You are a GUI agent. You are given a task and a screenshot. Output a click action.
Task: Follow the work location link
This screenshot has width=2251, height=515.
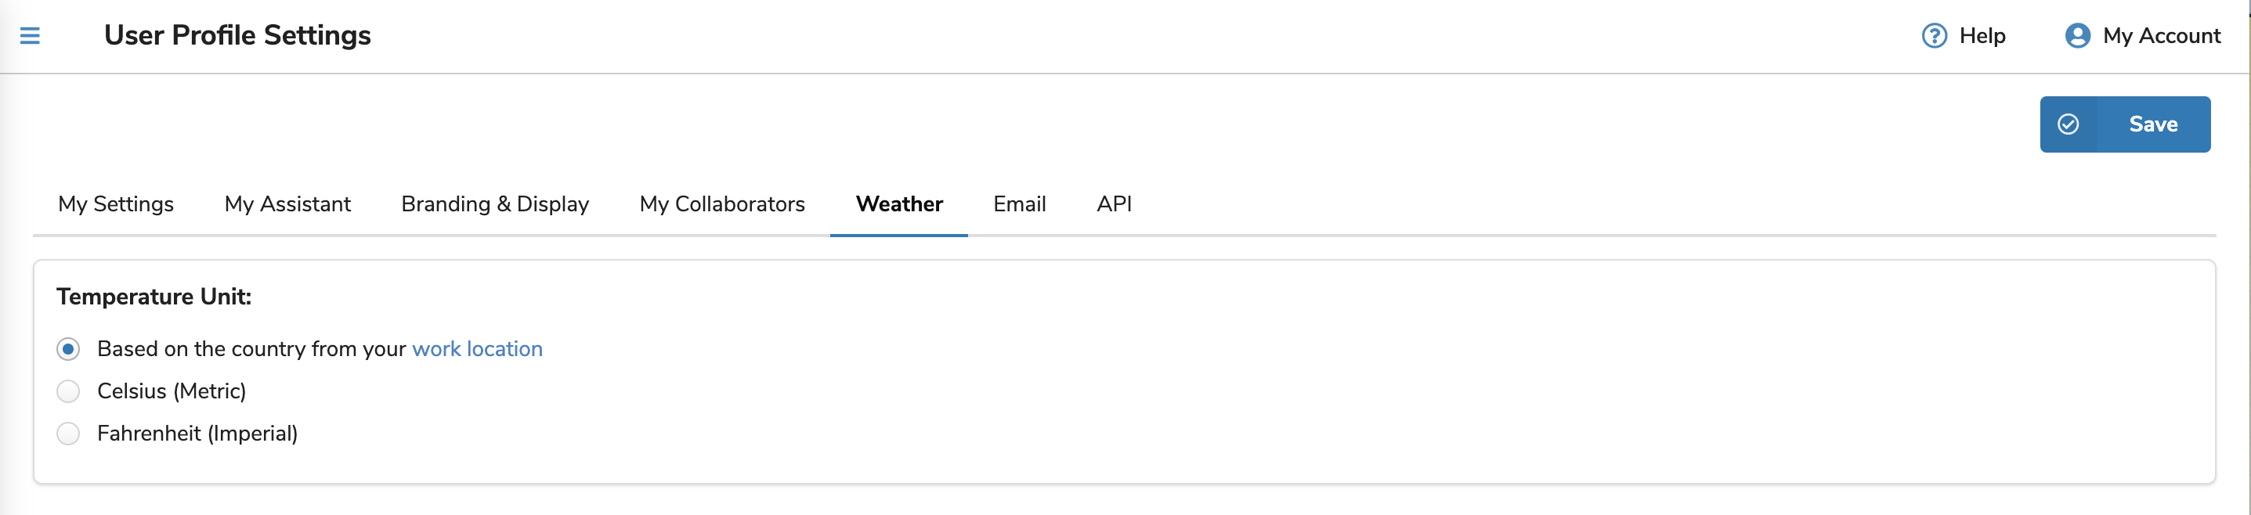pos(477,349)
